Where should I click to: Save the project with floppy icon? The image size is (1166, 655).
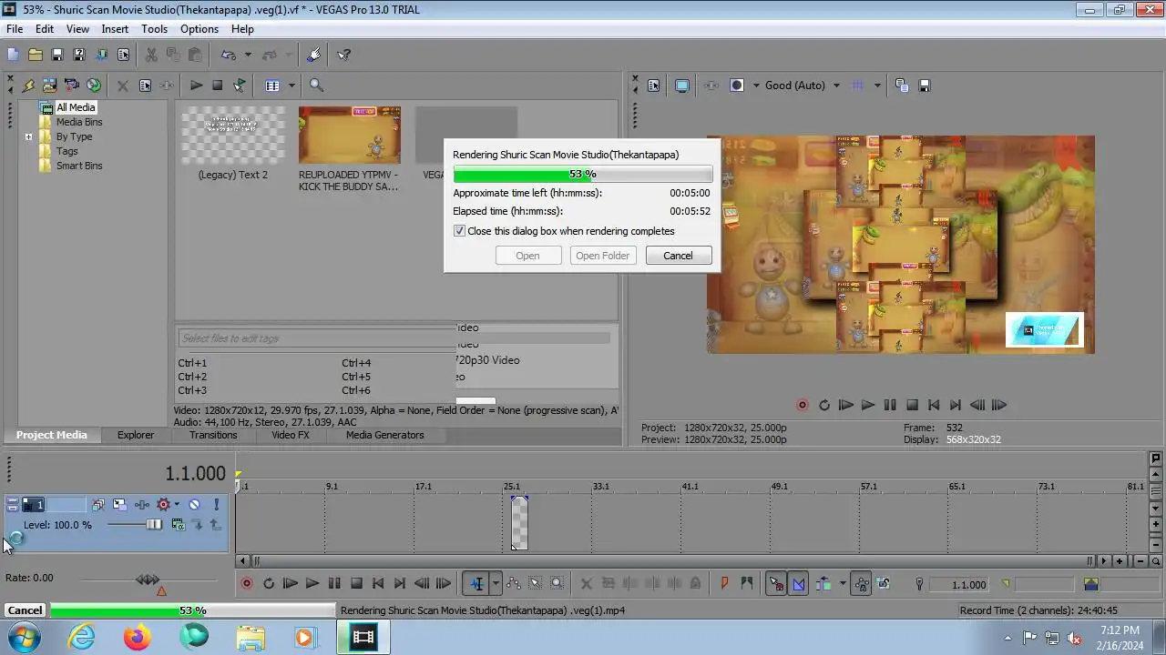pos(56,55)
